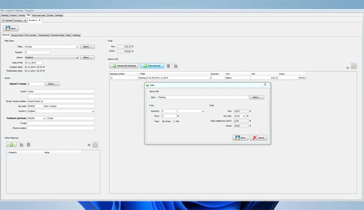Click the Gross column header in items table
364x210 pixels.
tap(292, 74)
